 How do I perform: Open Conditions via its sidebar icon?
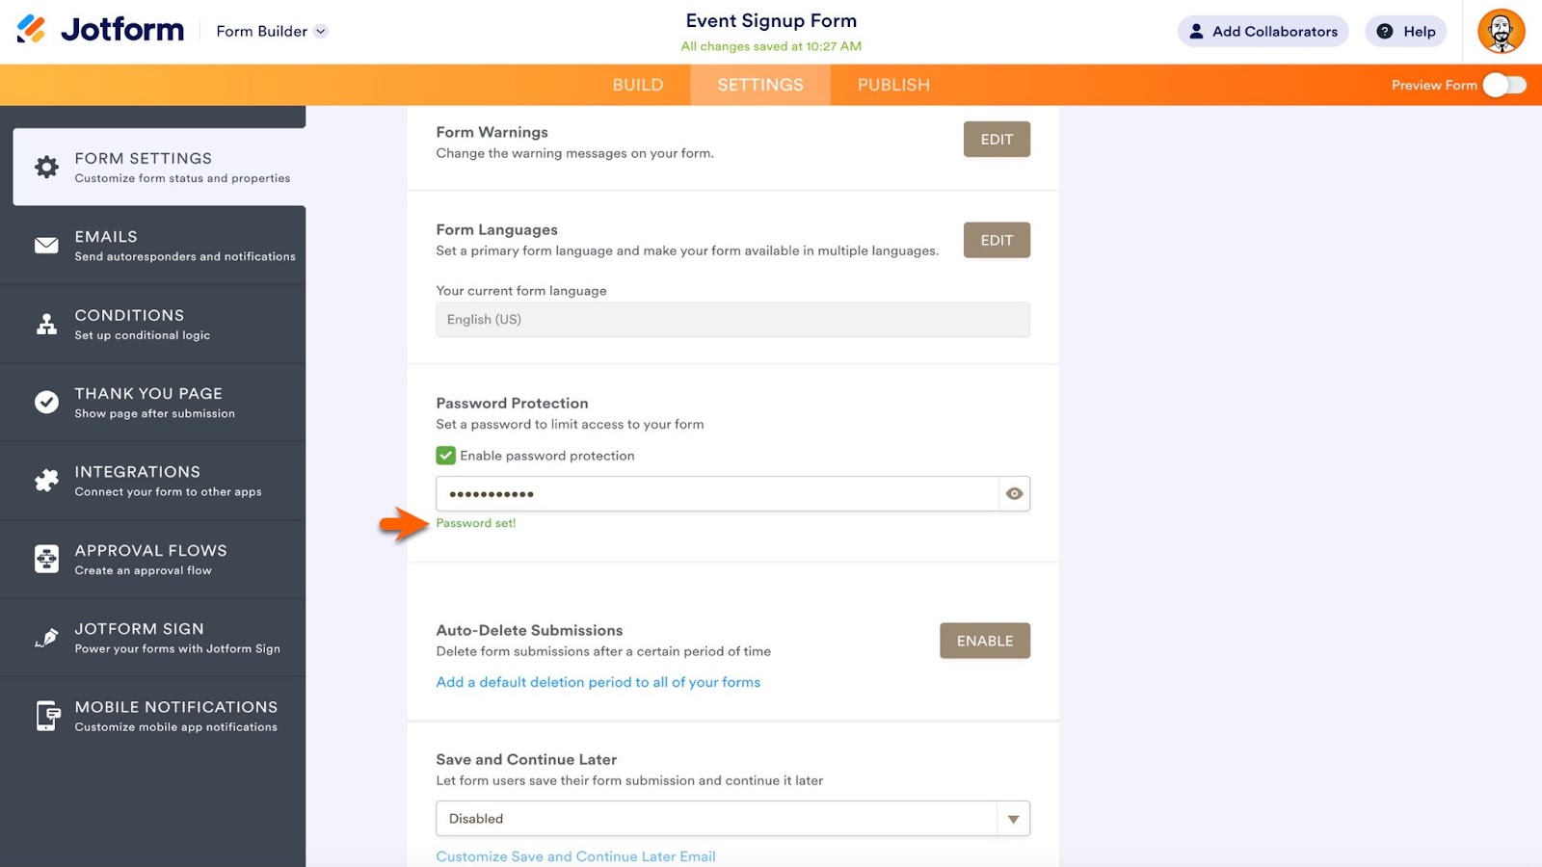[46, 324]
